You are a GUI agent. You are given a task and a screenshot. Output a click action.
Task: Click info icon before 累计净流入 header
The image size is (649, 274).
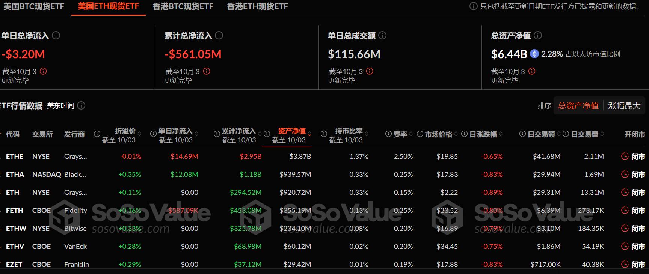pyautogui.click(x=217, y=134)
